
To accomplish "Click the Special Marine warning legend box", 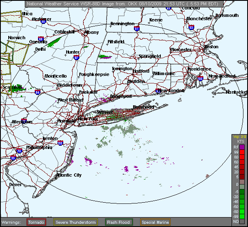I will tap(155, 222).
